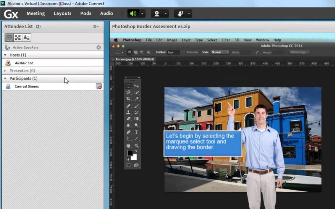This screenshot has width=335, height=209.
Task: Click the Gradient tool
Action: [x=137, y=119]
